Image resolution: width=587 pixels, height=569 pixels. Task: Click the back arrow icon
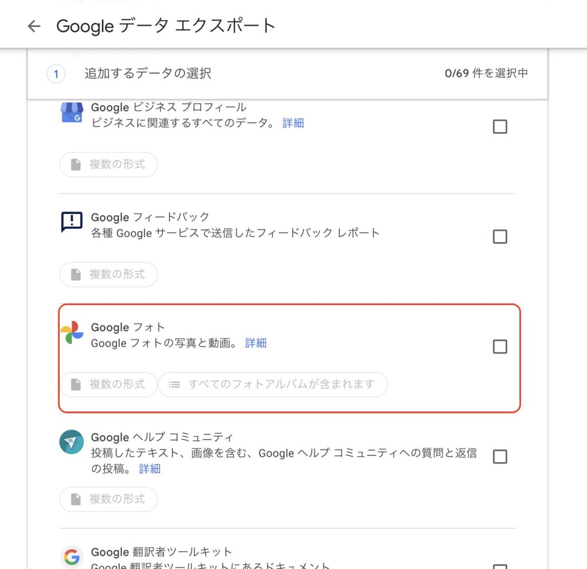pos(34,26)
